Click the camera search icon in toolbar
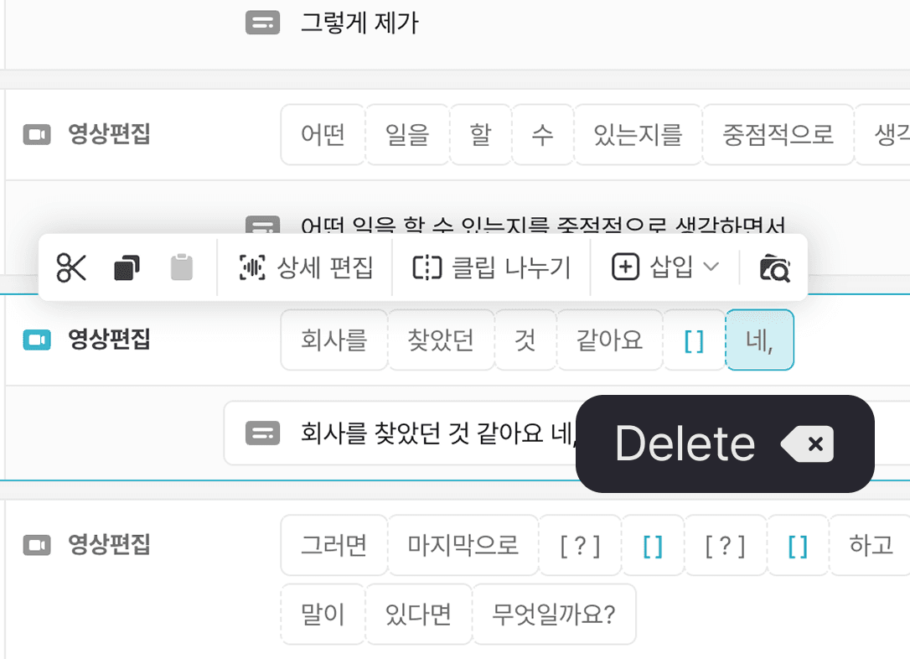Viewport: 910px width, 659px height. (x=775, y=267)
